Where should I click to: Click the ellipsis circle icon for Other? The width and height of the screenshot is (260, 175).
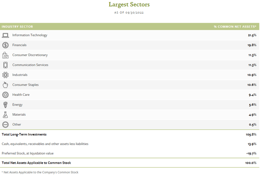tap(5, 125)
